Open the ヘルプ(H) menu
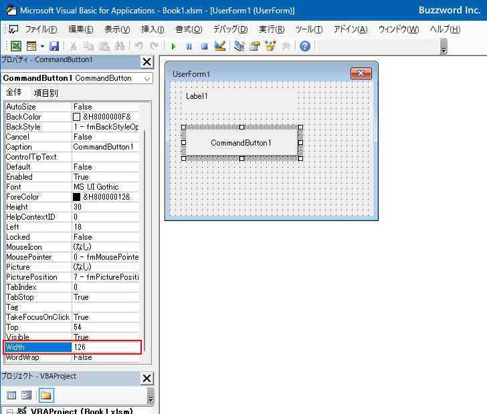The image size is (487, 414). coord(446,29)
